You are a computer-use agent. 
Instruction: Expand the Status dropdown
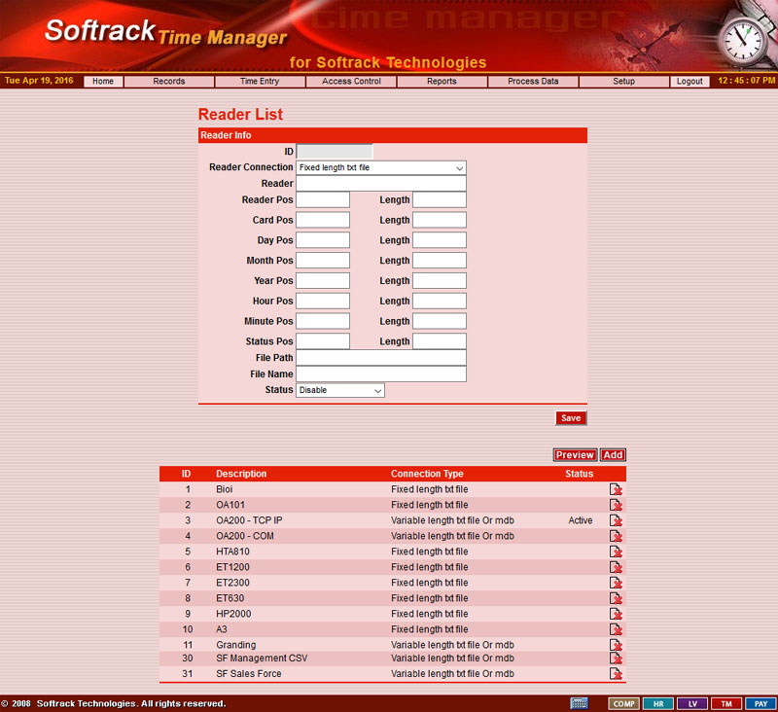(x=339, y=390)
